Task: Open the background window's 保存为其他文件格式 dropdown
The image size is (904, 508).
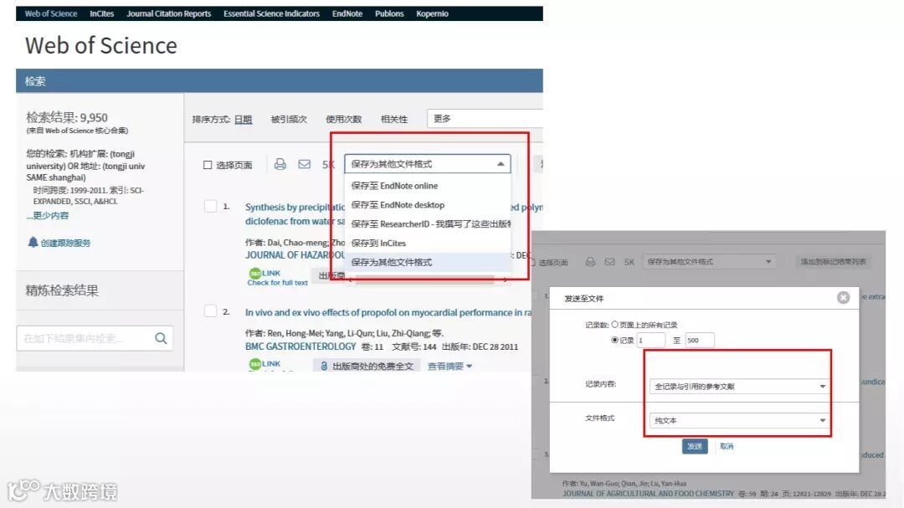Action: (x=709, y=262)
